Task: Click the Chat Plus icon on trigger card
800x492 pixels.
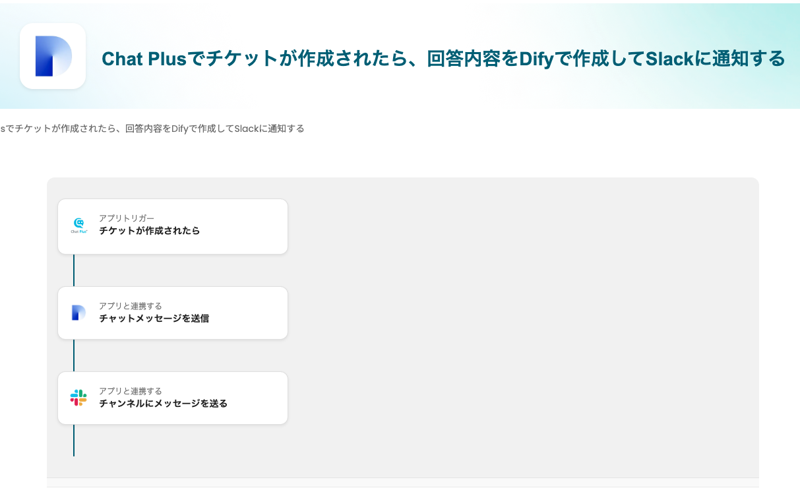Action: [x=79, y=226]
